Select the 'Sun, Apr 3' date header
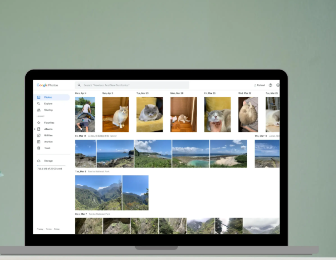Screen dimensions: 336x260 click(108, 93)
